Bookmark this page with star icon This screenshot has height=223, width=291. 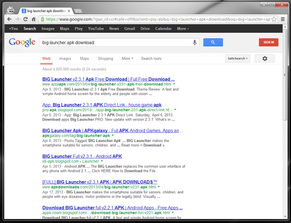coord(274,19)
